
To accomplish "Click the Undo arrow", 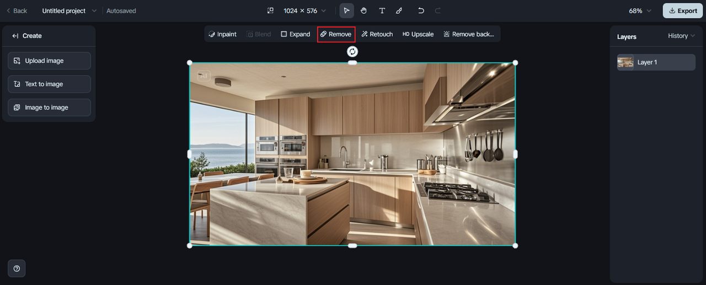I will click(x=421, y=10).
